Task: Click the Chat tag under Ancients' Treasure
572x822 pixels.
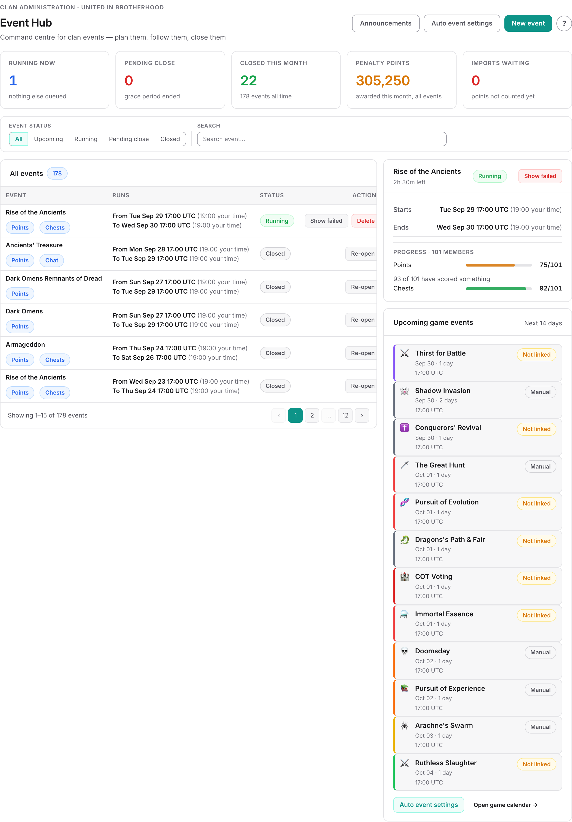Action: point(51,261)
